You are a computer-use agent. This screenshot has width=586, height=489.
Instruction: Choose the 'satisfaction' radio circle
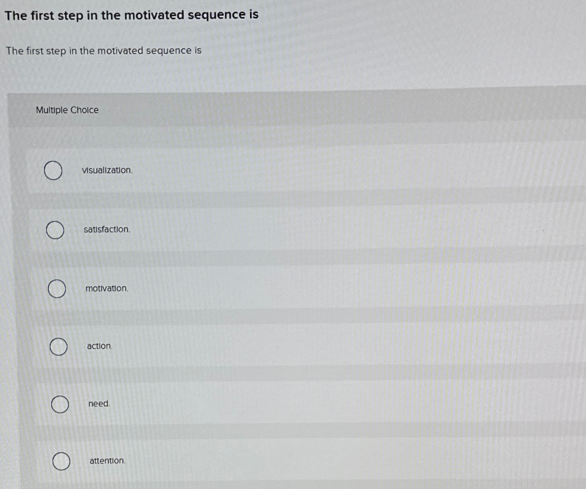point(55,230)
